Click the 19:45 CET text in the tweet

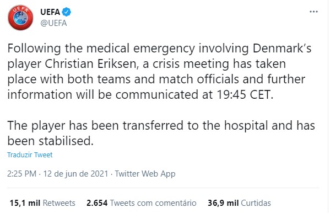tap(245, 95)
